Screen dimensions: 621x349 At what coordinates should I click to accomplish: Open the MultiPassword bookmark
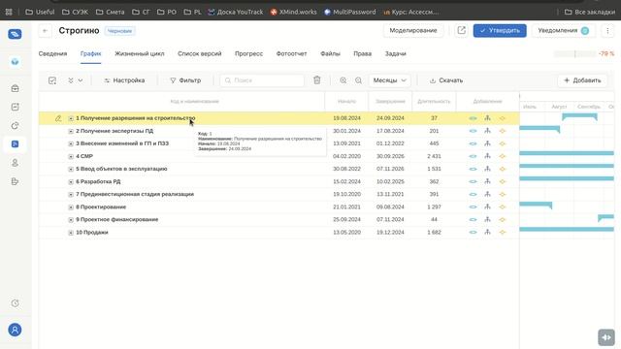pyautogui.click(x=349, y=12)
